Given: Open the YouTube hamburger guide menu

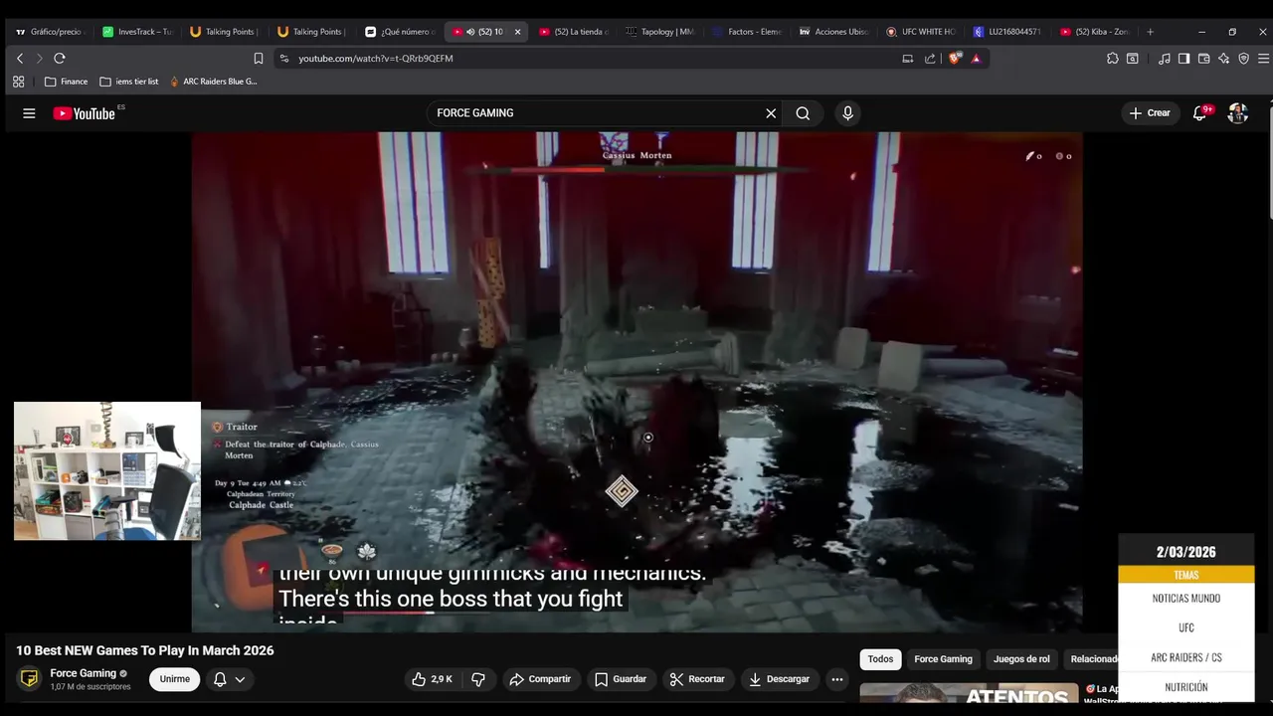Looking at the screenshot, I should point(29,113).
